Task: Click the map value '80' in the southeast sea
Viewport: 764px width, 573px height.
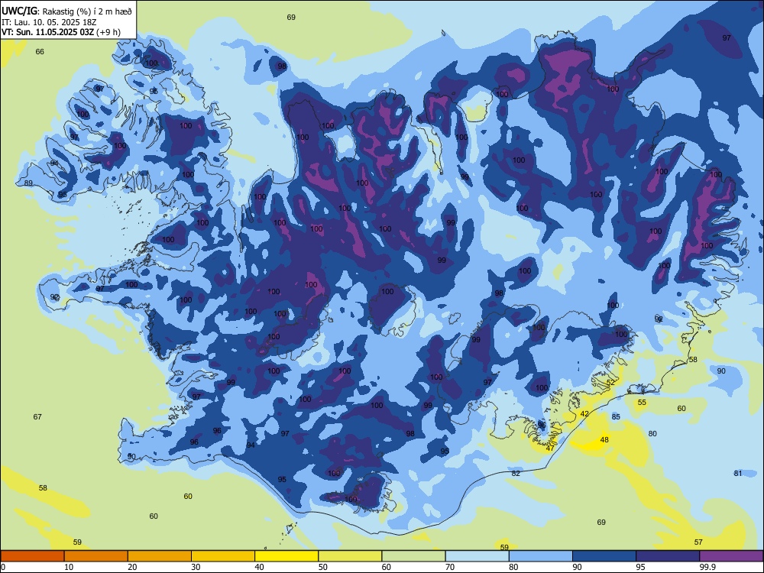Action: click(x=652, y=433)
